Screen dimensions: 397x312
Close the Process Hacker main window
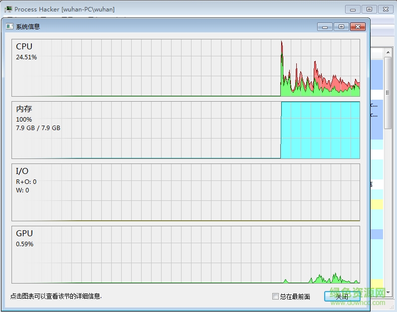[386, 9]
